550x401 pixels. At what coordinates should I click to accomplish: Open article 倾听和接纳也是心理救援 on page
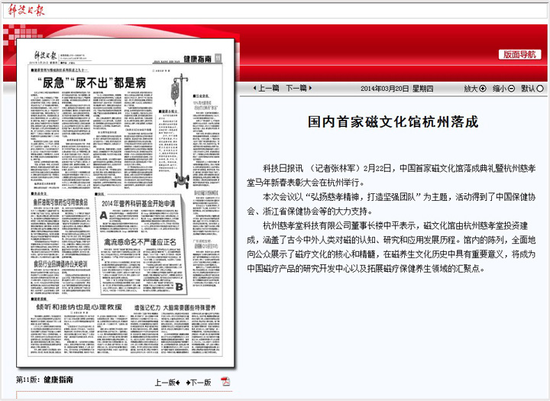tap(79, 307)
